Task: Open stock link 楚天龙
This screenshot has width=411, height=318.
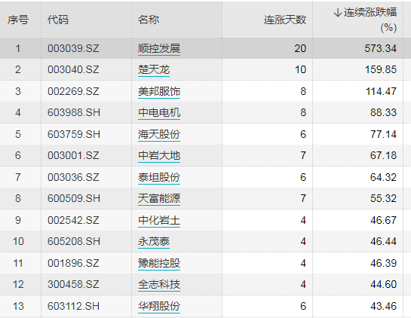Action: [154, 69]
